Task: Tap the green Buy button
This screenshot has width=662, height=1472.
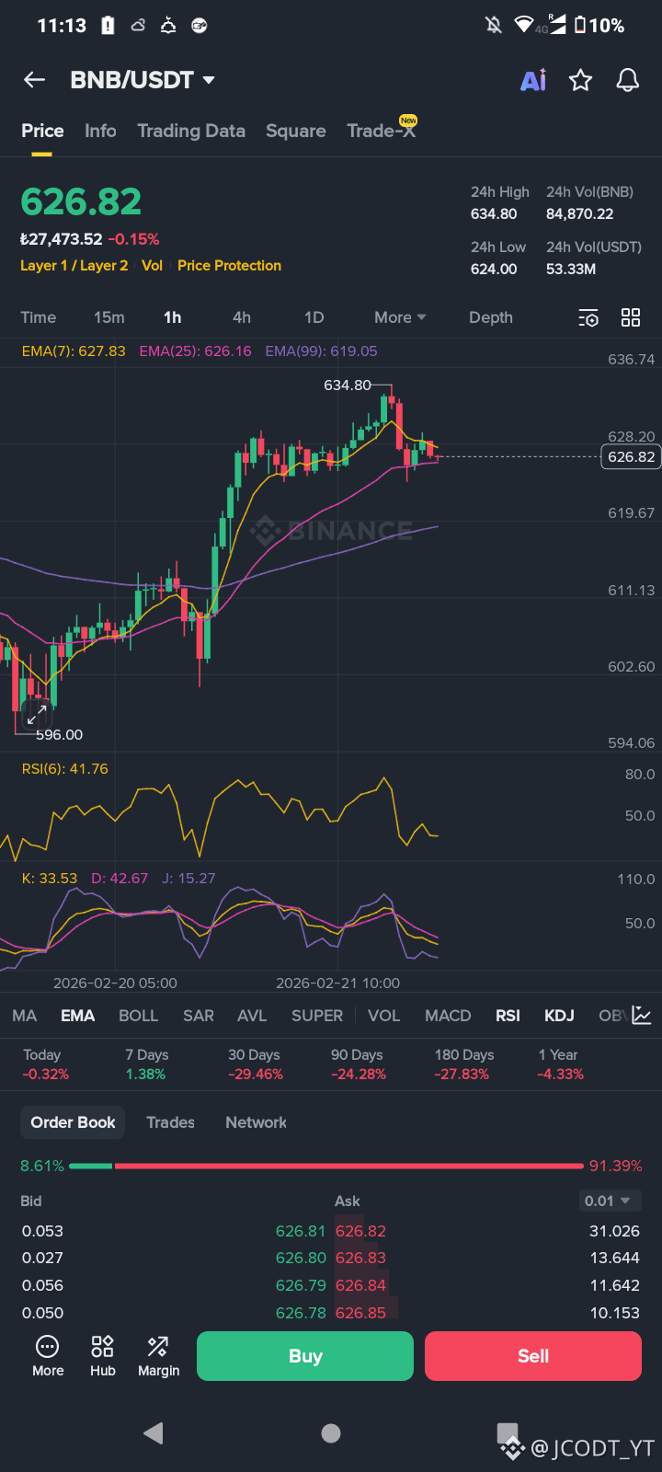Action: (305, 1356)
